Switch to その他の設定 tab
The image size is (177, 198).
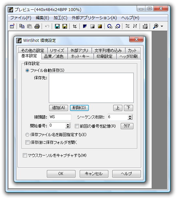(x=33, y=51)
